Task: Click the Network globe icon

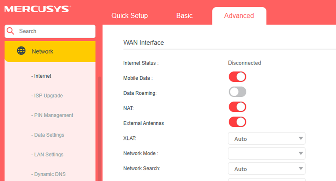Action: 21,51
